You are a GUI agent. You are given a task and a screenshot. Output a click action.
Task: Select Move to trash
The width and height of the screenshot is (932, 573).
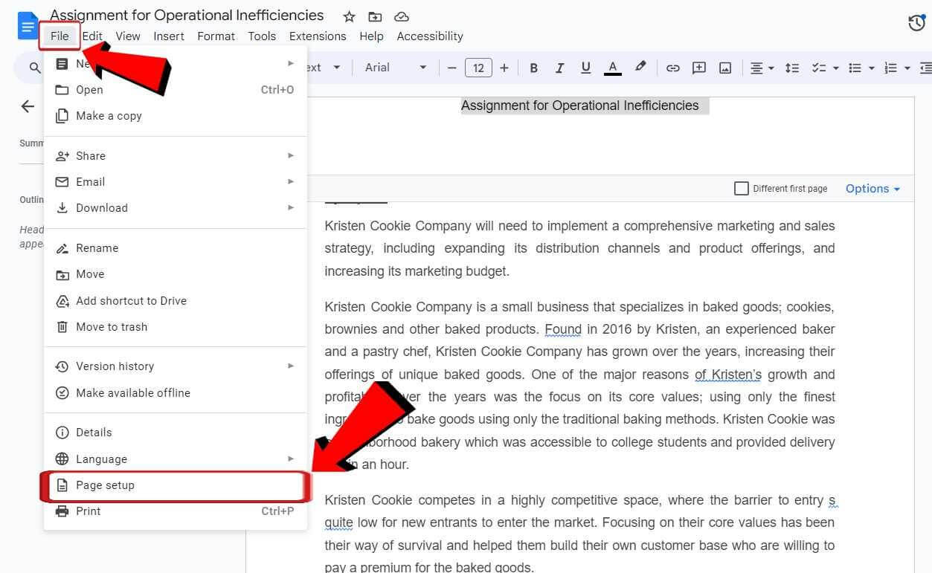(x=112, y=327)
